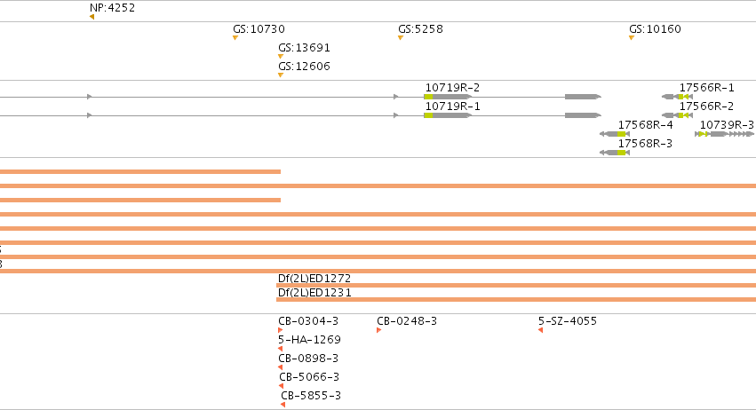Click the GS:10160 insertion triangle
This screenshot has width=756, height=410.
coord(631,37)
